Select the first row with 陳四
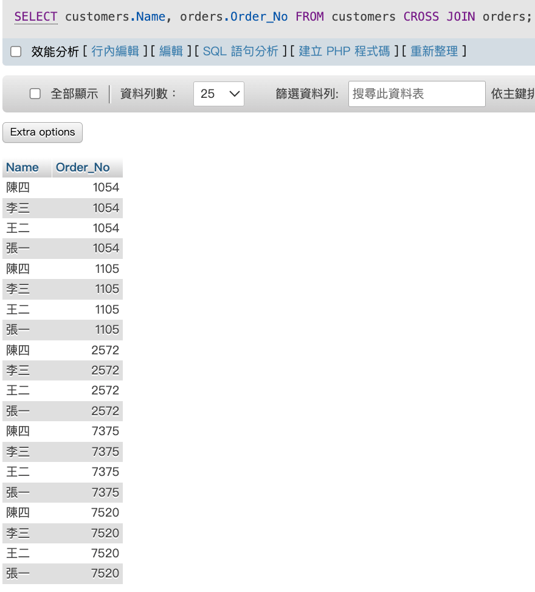Screen dimensions: 535x592 click(18, 188)
